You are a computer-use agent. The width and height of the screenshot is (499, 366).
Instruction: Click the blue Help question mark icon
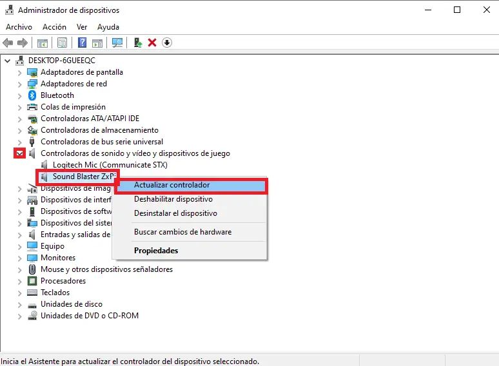coord(82,43)
